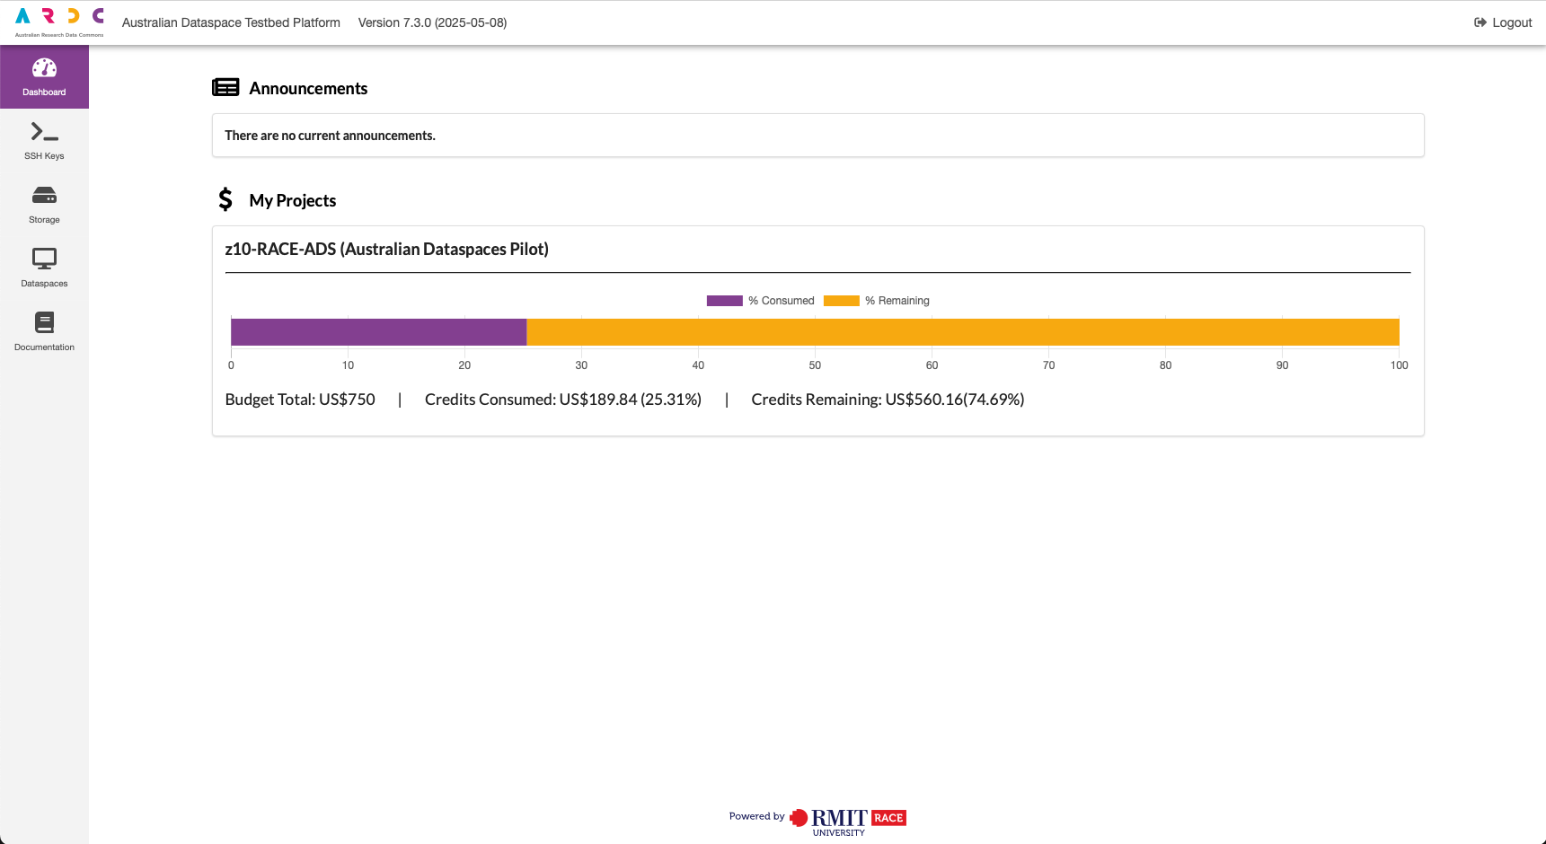Toggle the % Remaining legend swatch
The image size is (1546, 844).
[841, 301]
